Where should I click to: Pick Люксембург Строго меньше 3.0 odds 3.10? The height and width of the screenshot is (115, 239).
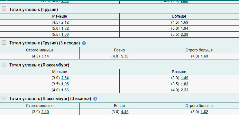coord(45,112)
